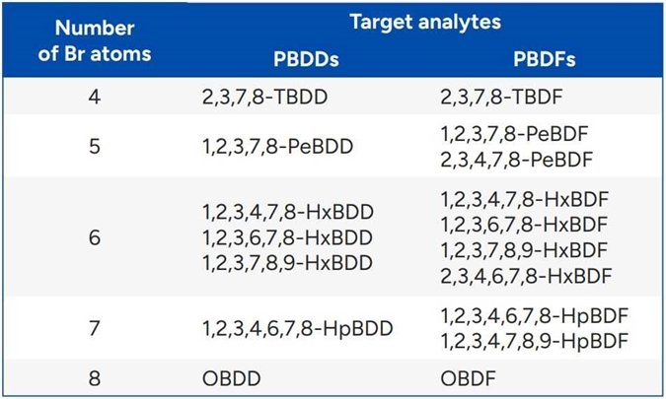Select the 1,2,3,6,7,8-HxBDF line

point(524,224)
